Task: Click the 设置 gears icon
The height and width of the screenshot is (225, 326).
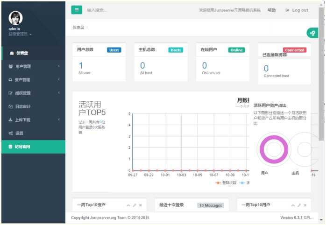Action: tap(11, 133)
